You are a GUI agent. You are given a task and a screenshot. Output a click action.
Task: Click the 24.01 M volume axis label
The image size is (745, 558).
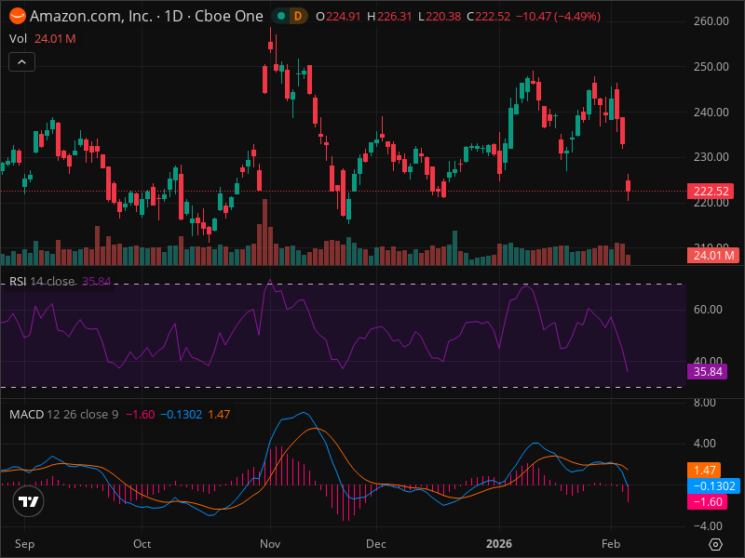tap(713, 256)
